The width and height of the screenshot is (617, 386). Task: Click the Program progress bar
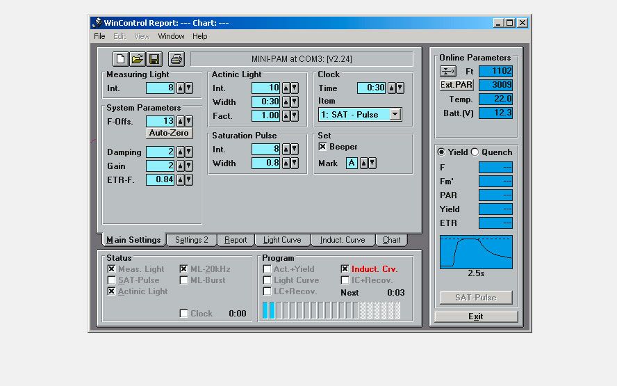331,310
